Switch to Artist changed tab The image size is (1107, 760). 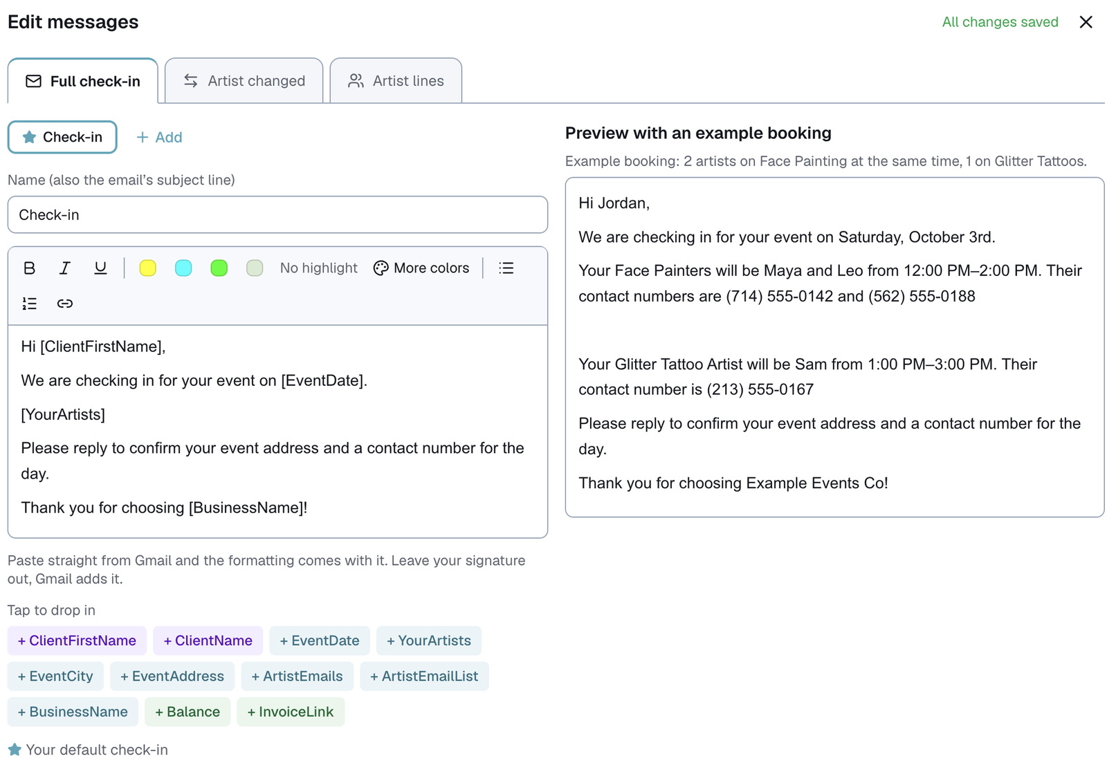[244, 81]
